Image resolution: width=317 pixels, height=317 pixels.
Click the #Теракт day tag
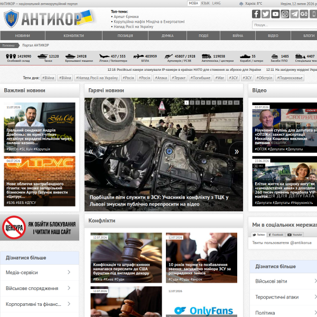179,78
